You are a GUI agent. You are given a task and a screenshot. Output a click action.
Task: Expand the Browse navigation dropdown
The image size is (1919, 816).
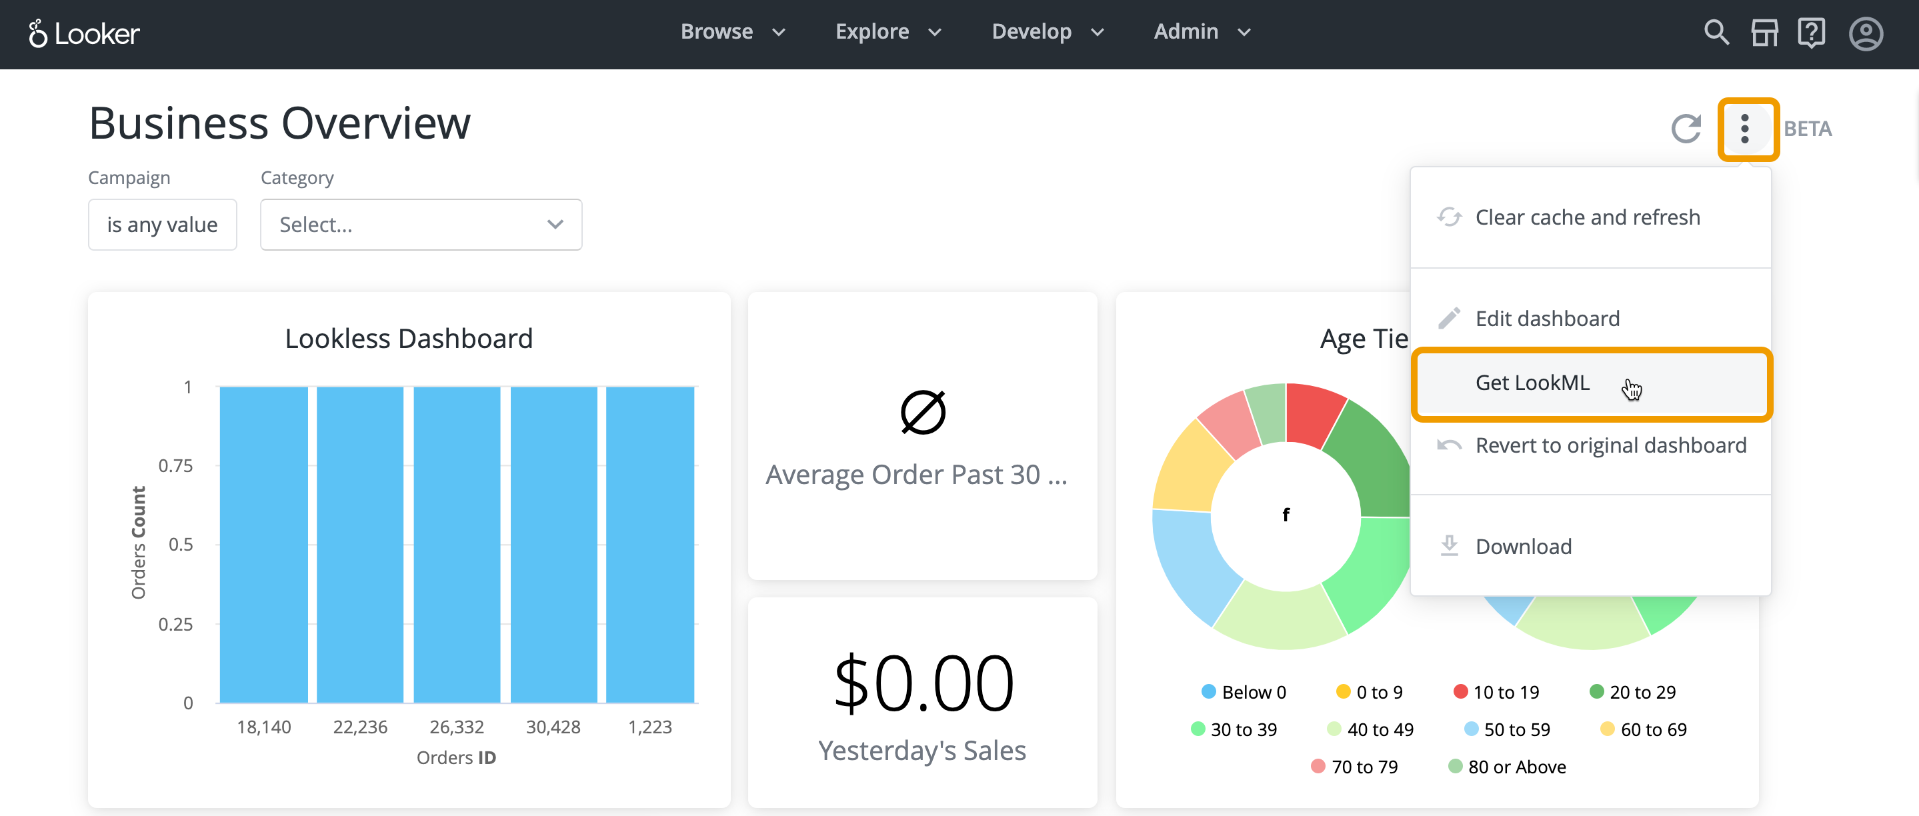(x=732, y=31)
